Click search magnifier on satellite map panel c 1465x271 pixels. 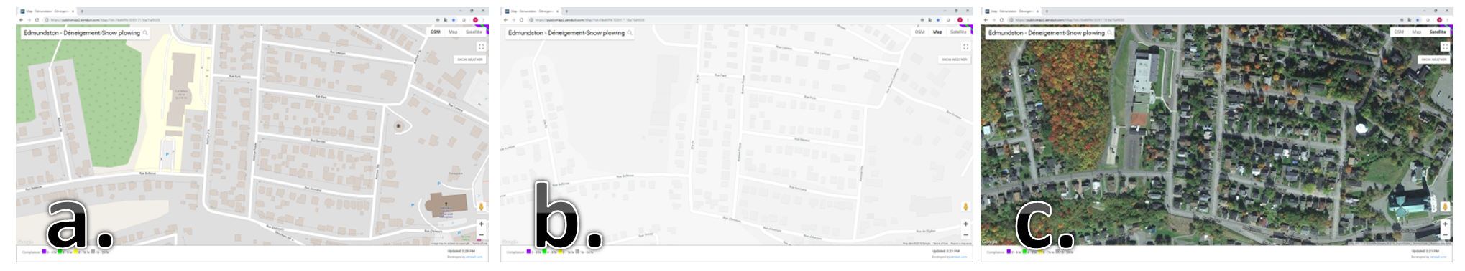[1110, 33]
